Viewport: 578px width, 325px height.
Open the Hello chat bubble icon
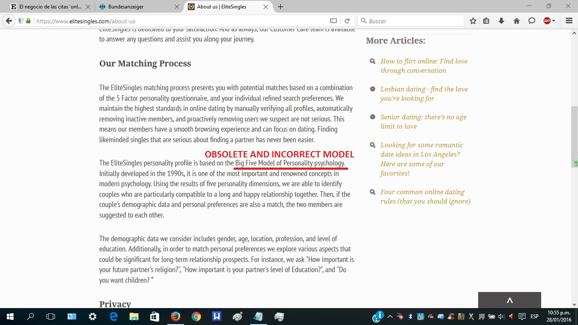pyautogui.click(x=532, y=21)
